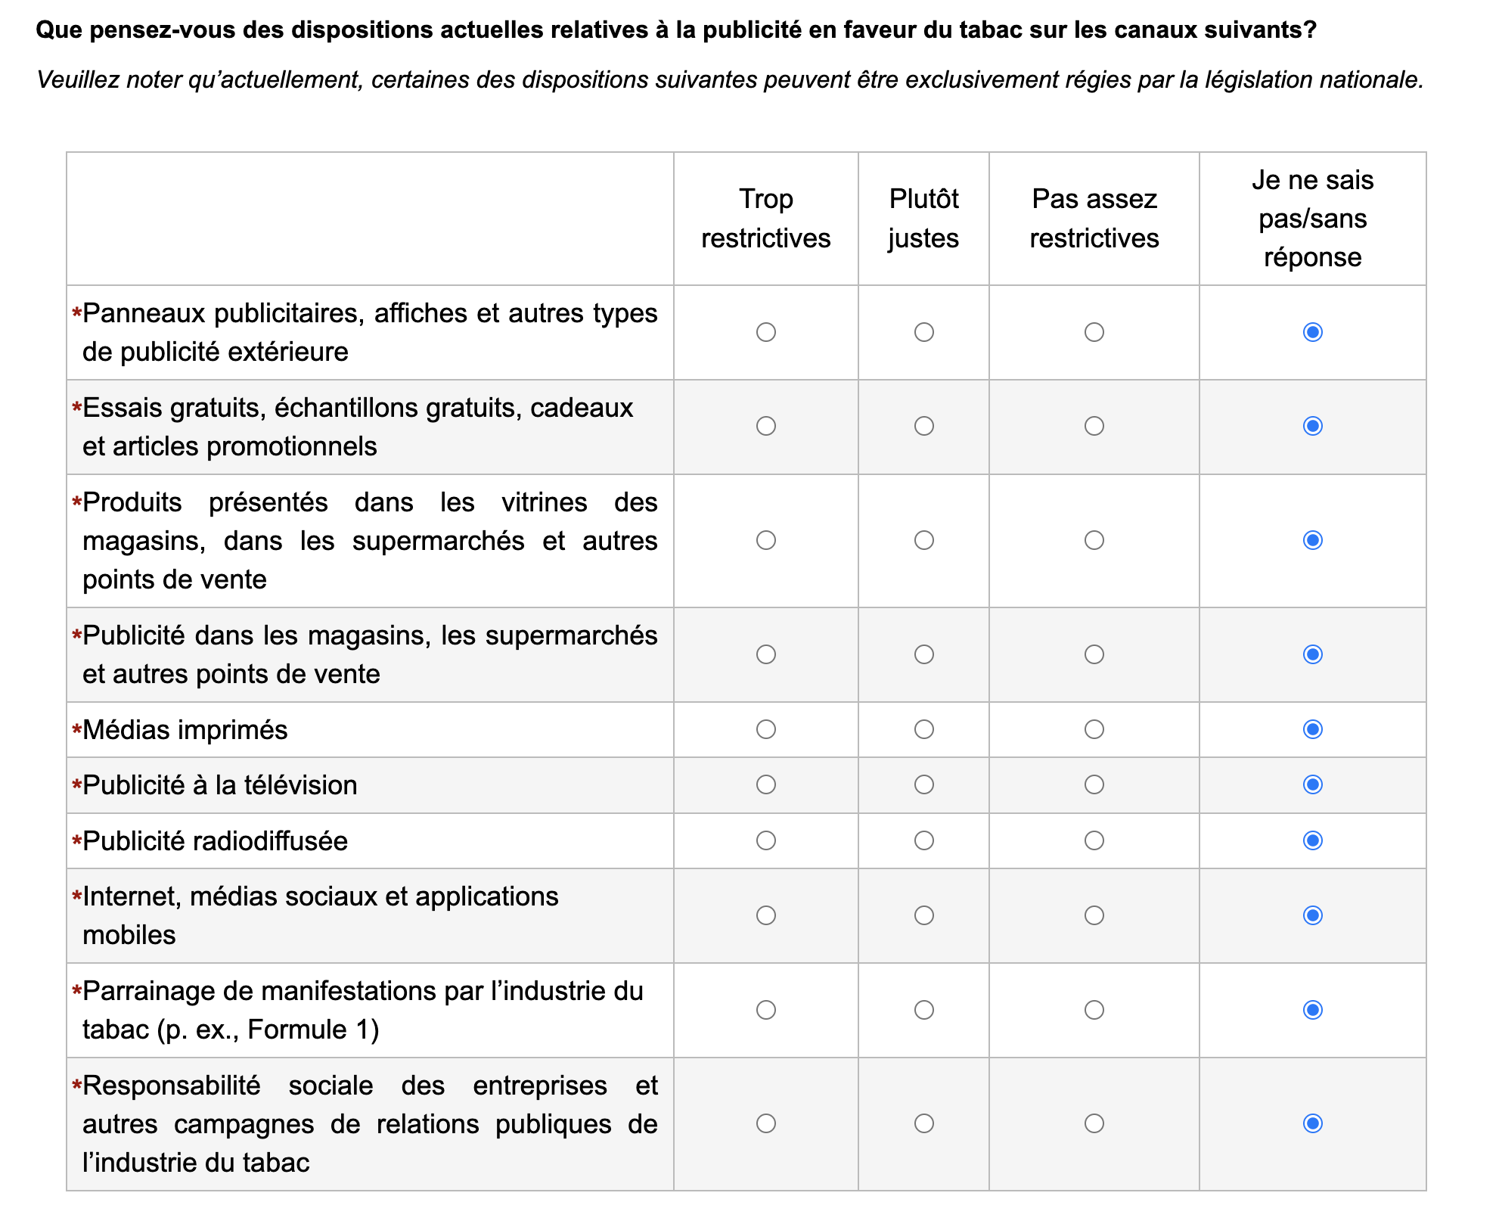This screenshot has height=1227, width=1499.
Task: Click selected 'Je ne sais pas' for Panneaux publicitaires
Action: pyautogui.click(x=1313, y=332)
